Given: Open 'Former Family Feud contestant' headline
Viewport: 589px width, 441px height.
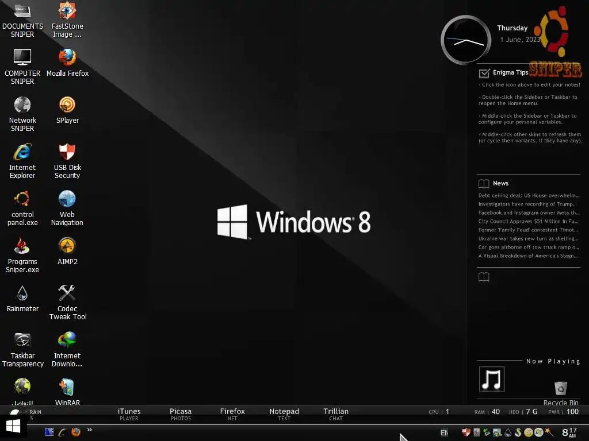Looking at the screenshot, I should (x=529, y=230).
